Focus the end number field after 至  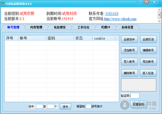coord(51,106)
